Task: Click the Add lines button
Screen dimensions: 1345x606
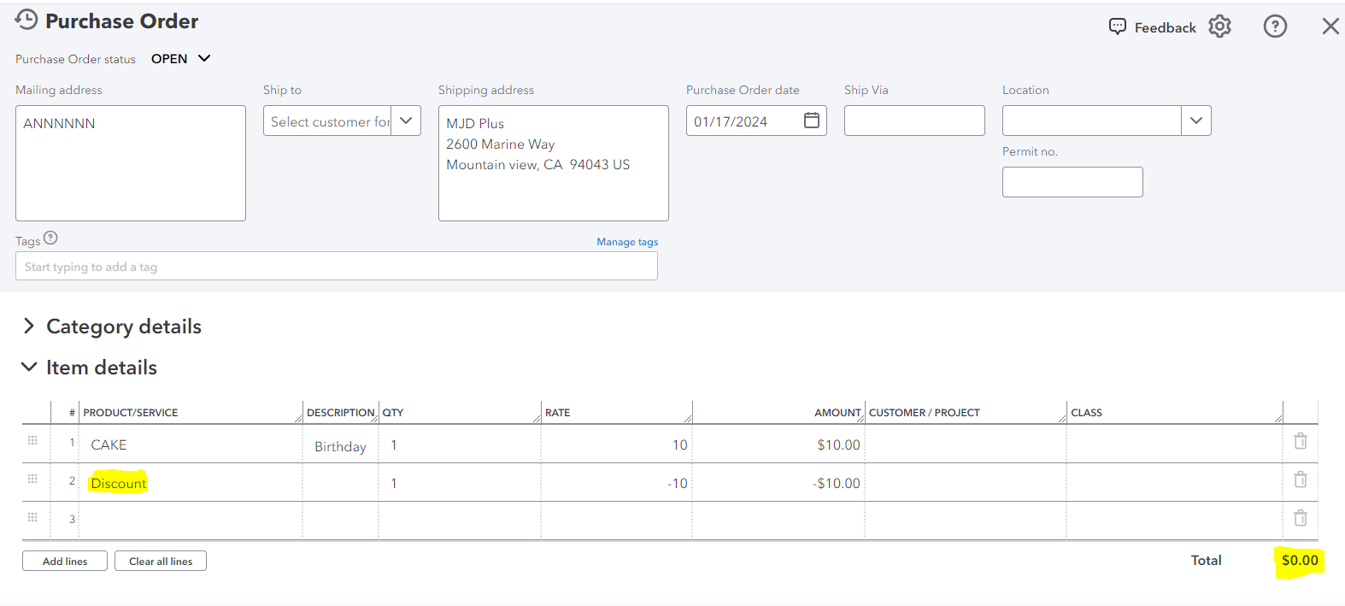Action: (x=65, y=561)
